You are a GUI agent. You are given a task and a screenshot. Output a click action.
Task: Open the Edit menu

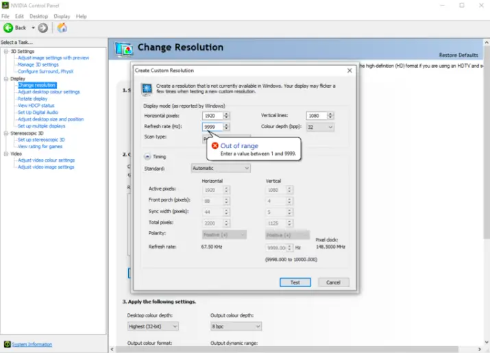tap(19, 16)
